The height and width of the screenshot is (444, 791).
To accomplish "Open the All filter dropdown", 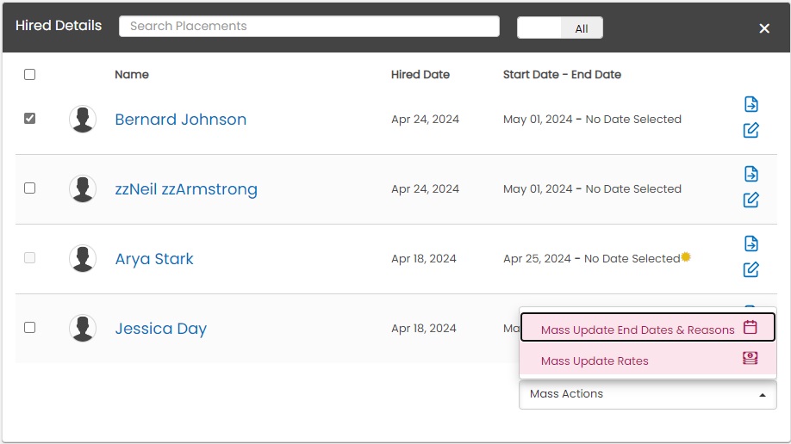I will coord(560,28).
